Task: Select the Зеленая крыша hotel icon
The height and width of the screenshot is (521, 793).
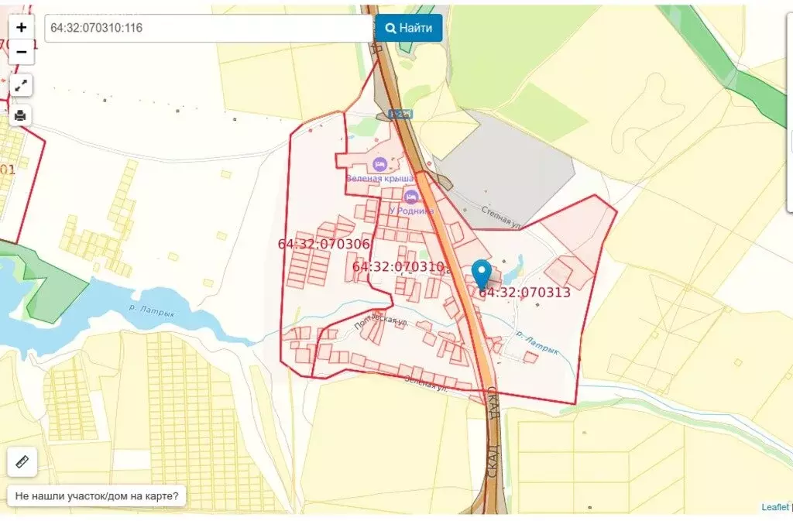Action: click(379, 164)
